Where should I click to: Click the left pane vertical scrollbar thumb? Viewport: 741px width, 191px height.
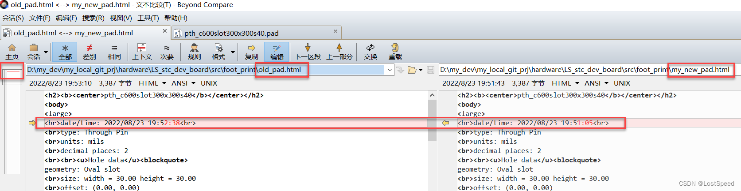pyautogui.click(x=432, y=119)
